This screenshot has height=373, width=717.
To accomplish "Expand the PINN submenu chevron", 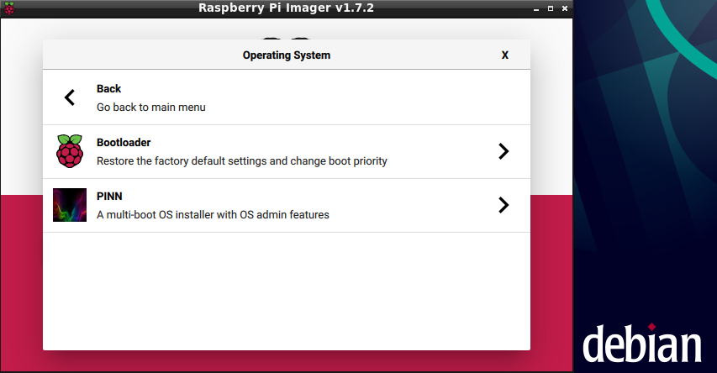I will point(503,205).
